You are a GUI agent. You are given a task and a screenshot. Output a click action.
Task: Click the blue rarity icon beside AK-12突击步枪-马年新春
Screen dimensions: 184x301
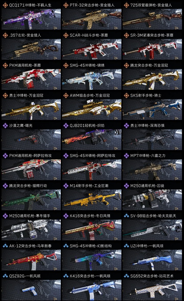click(x=5, y=246)
